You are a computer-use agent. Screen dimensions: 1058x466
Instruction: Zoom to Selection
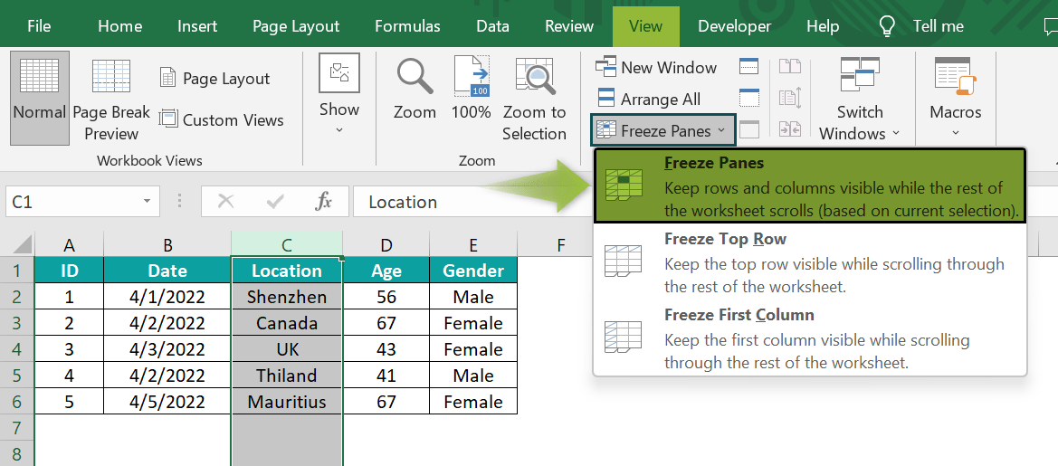[x=534, y=100]
